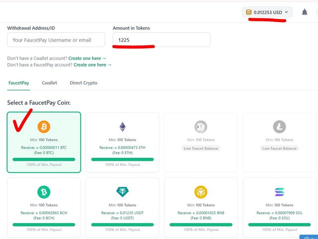Click the Ethereum diamond icon
Viewport: 318px width, 239px height.
pyautogui.click(x=122, y=127)
